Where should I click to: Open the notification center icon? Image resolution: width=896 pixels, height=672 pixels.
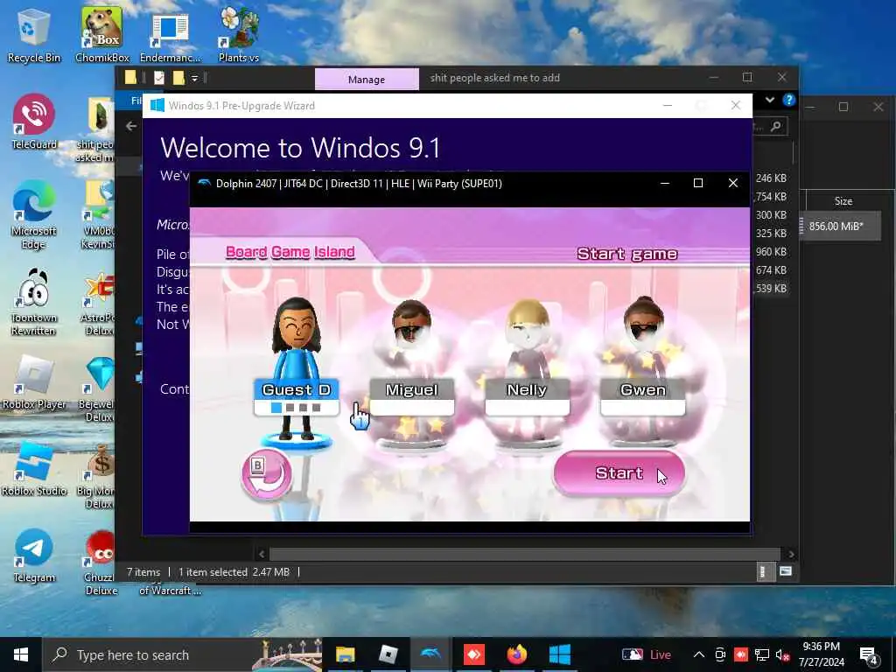(869, 655)
